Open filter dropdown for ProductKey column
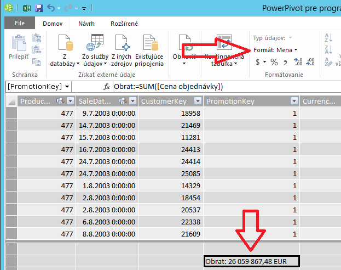The image size is (341, 270). (71, 101)
